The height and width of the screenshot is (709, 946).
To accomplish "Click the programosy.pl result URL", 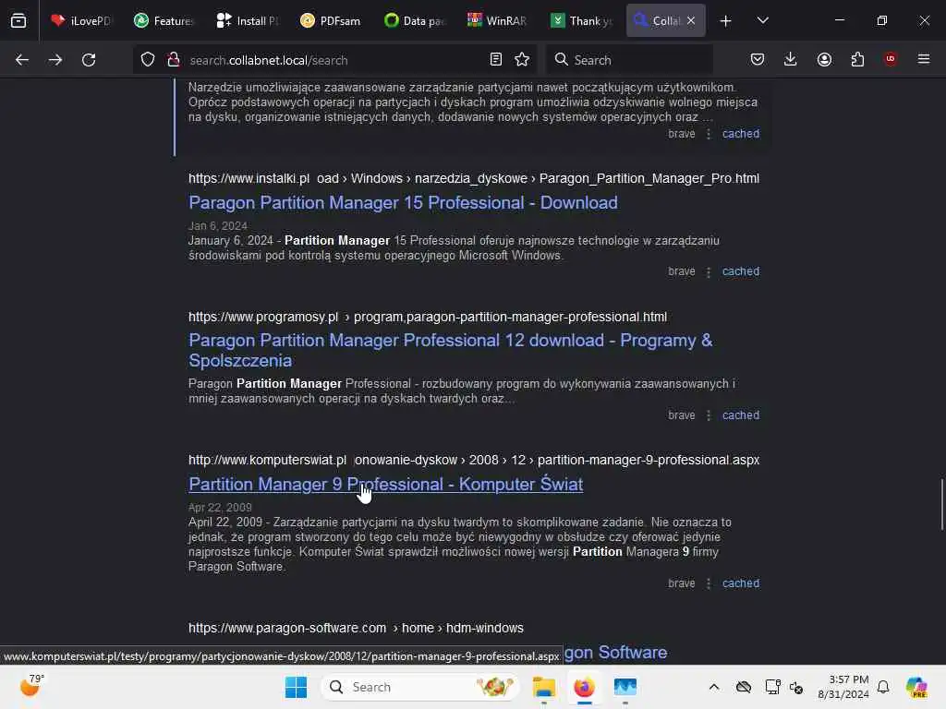I will point(427,317).
